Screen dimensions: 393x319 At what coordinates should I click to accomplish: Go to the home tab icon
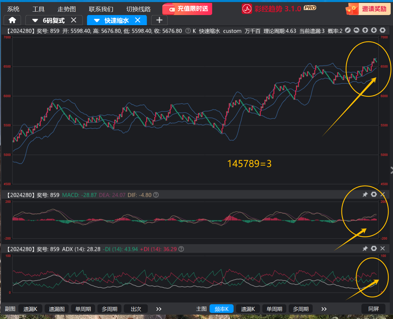pos(12,20)
